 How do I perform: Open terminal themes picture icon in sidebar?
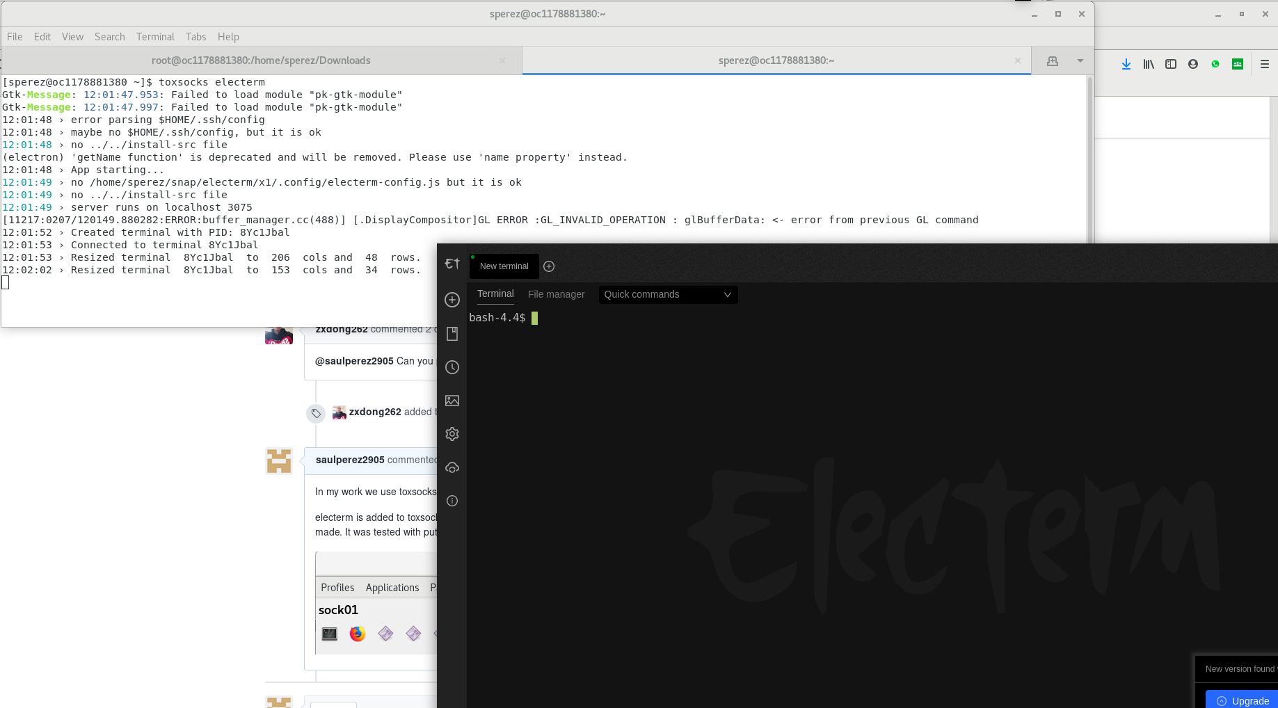[x=452, y=401]
